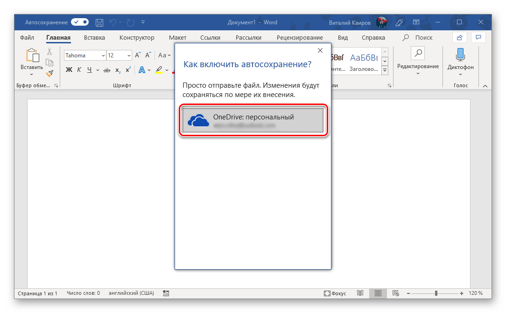The image size is (506, 313).
Task: Select the Format Painter brush icon
Action: pyautogui.click(x=49, y=73)
